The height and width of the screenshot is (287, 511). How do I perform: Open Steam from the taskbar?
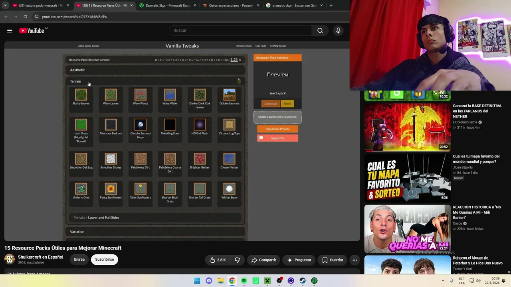click(303, 281)
